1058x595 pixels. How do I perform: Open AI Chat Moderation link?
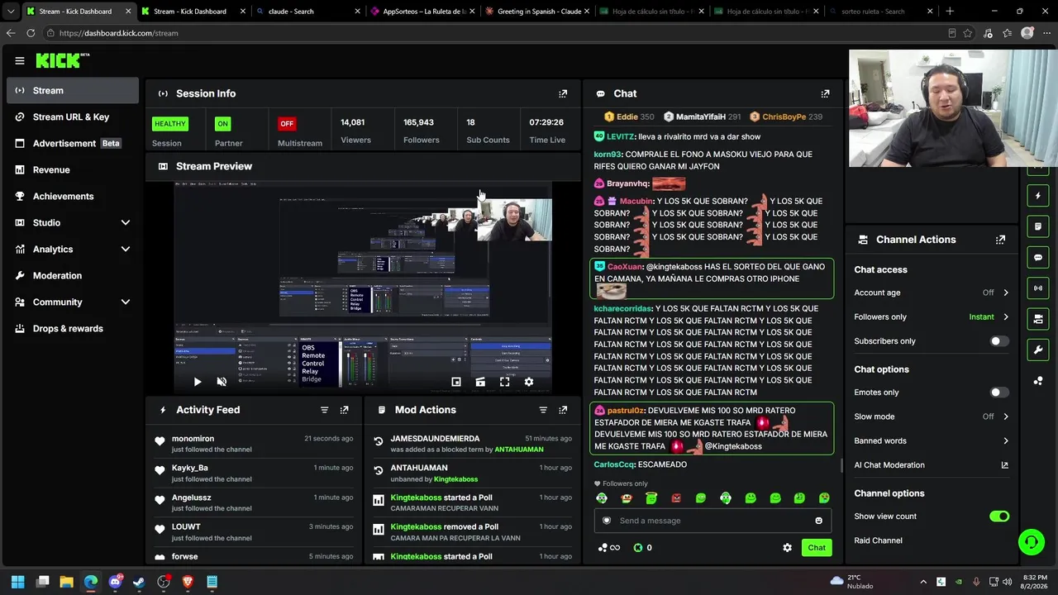[932, 465]
